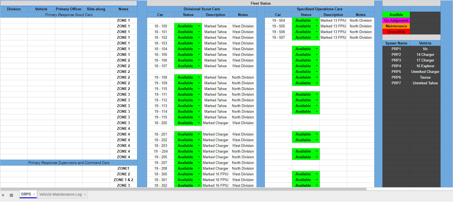The height and width of the screenshot is (203, 453).
Task: Open status dropdown for car 18 - 201
Action: (199, 134)
